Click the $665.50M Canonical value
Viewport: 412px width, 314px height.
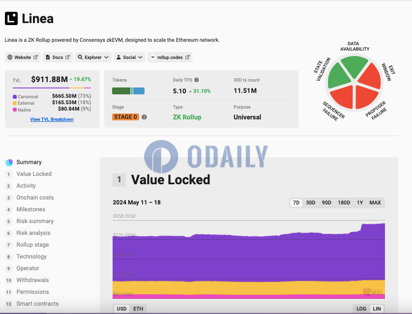click(64, 96)
